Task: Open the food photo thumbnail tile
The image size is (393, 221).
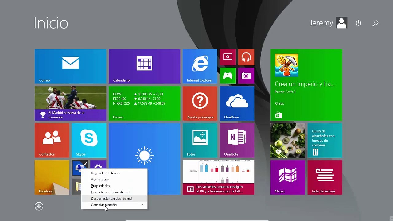Action: click(x=288, y=140)
